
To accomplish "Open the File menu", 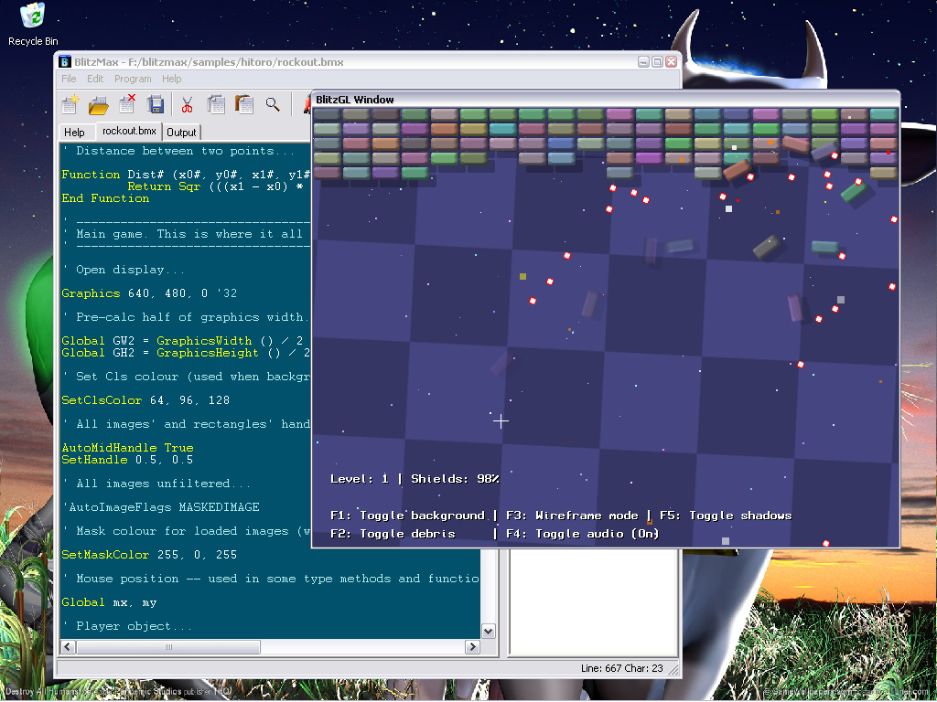I will (69, 80).
